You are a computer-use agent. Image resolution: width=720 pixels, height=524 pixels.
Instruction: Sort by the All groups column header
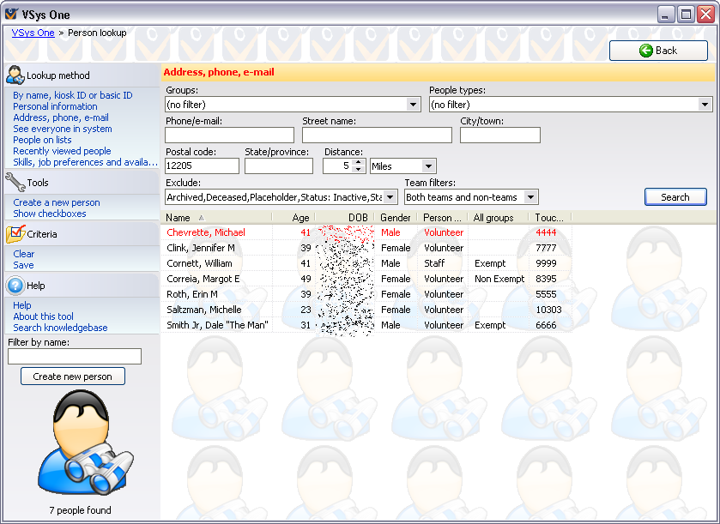498,218
